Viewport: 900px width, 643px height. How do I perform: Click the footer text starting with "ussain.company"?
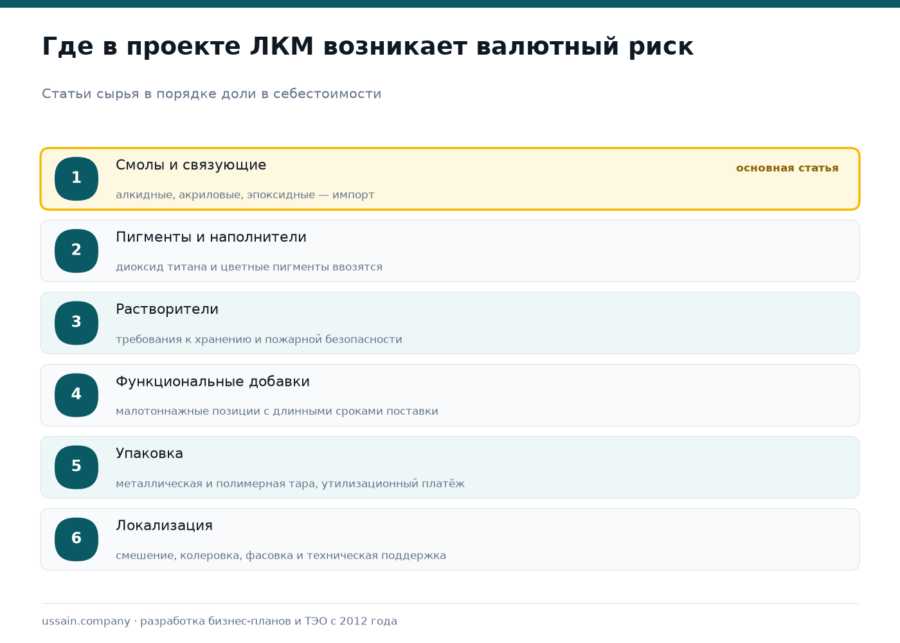pos(219,621)
